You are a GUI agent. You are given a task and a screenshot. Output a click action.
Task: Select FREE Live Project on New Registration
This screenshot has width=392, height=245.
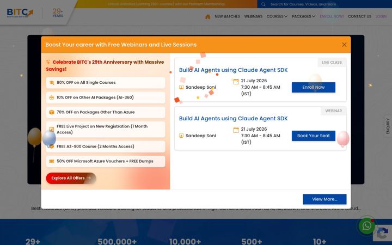[106, 130]
